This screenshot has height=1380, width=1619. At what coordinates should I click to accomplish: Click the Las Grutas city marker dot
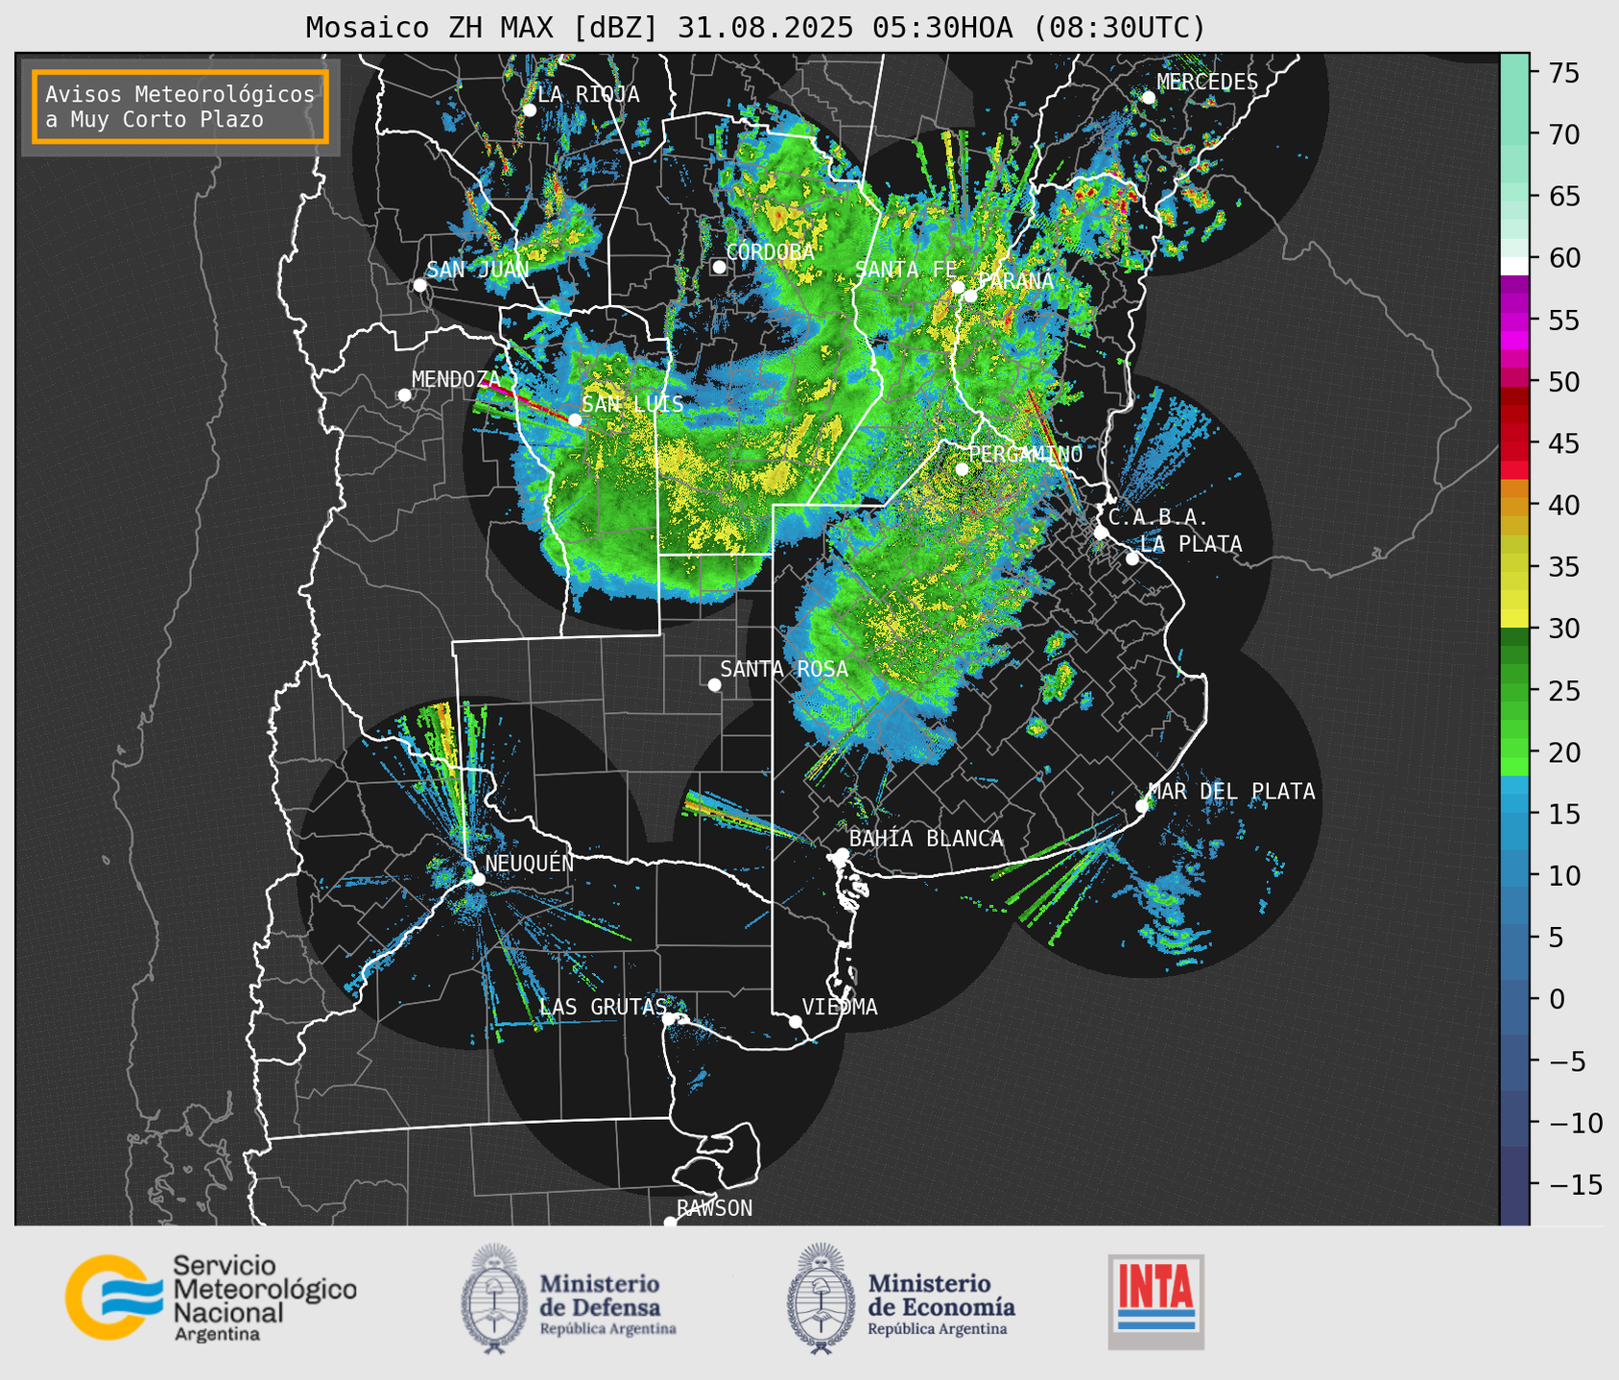click(669, 1019)
